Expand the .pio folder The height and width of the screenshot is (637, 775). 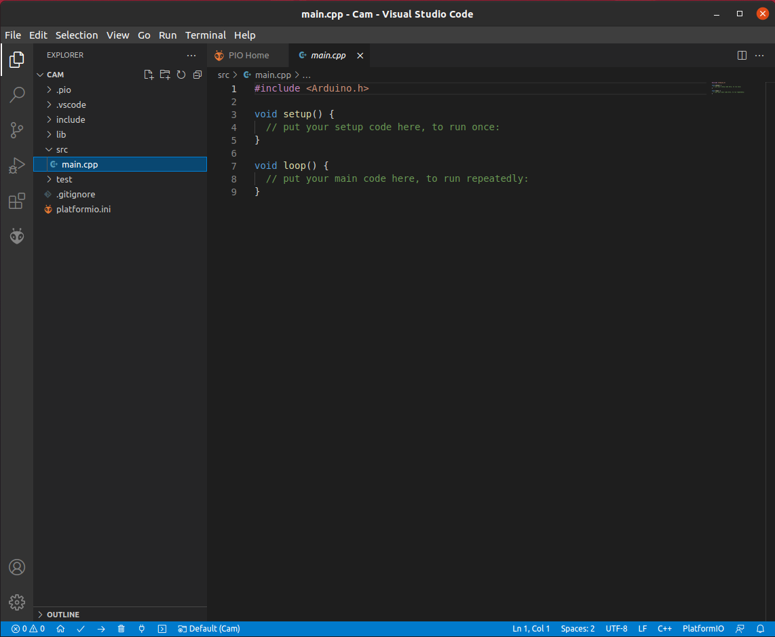[x=120, y=90]
